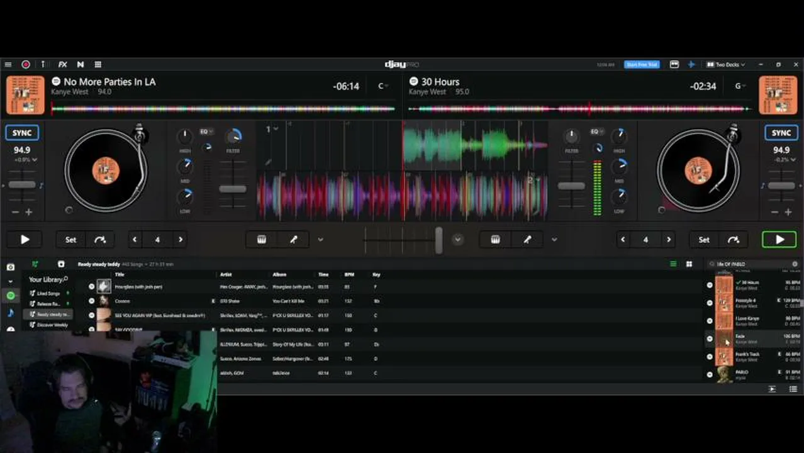Switch library to list view

click(x=673, y=264)
